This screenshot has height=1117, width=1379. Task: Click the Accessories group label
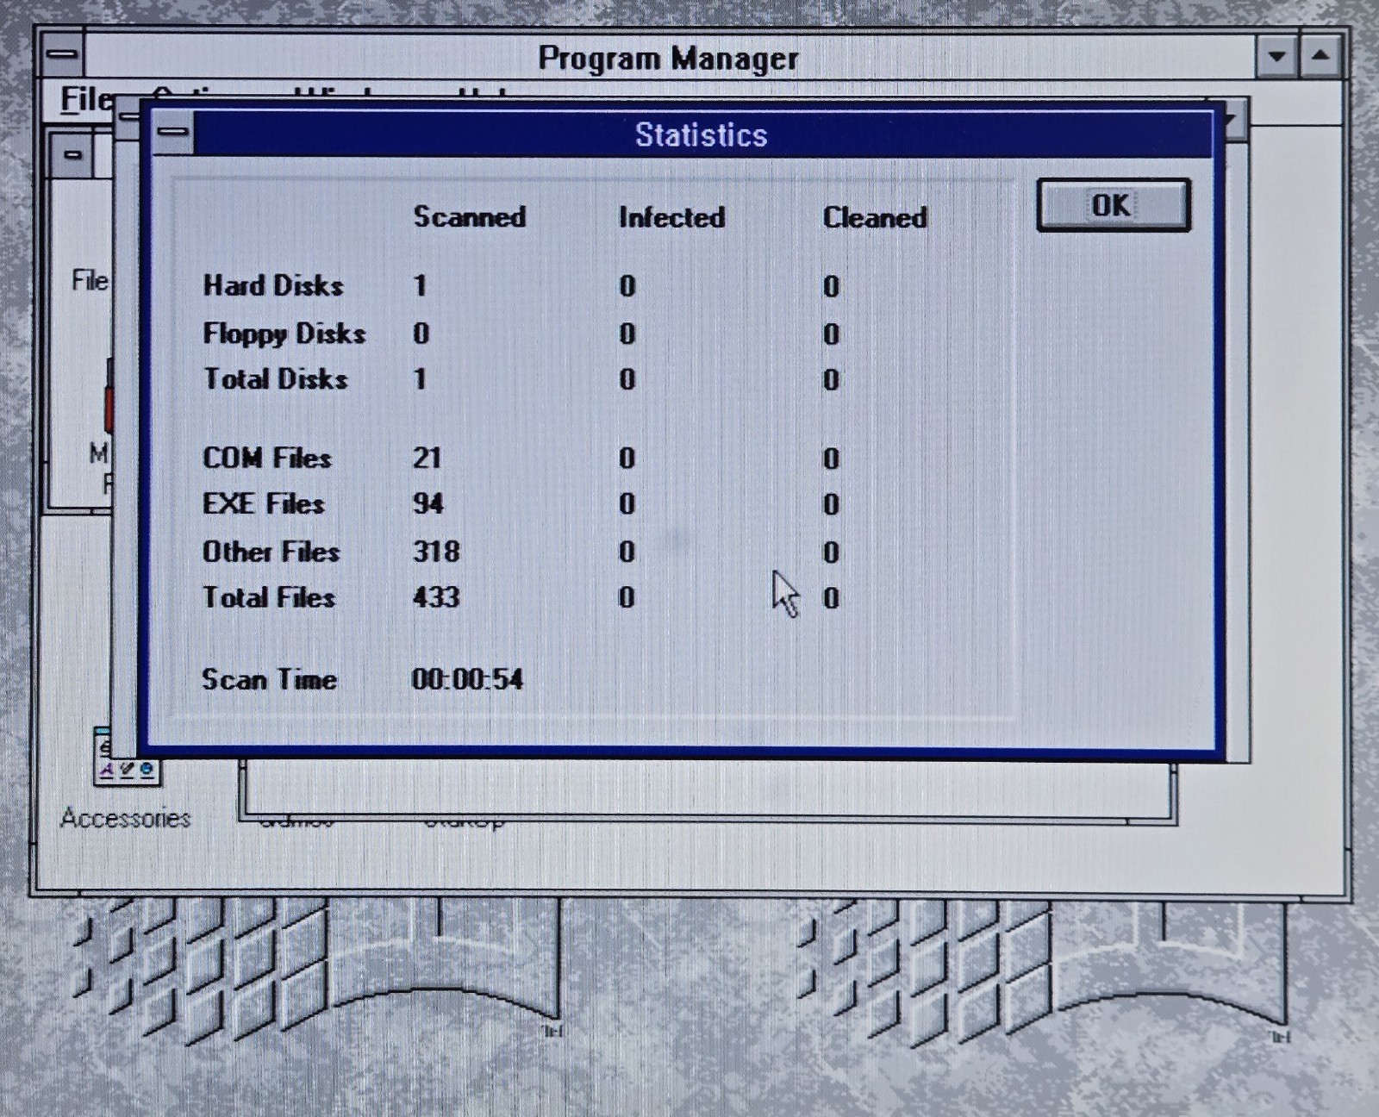click(x=126, y=817)
